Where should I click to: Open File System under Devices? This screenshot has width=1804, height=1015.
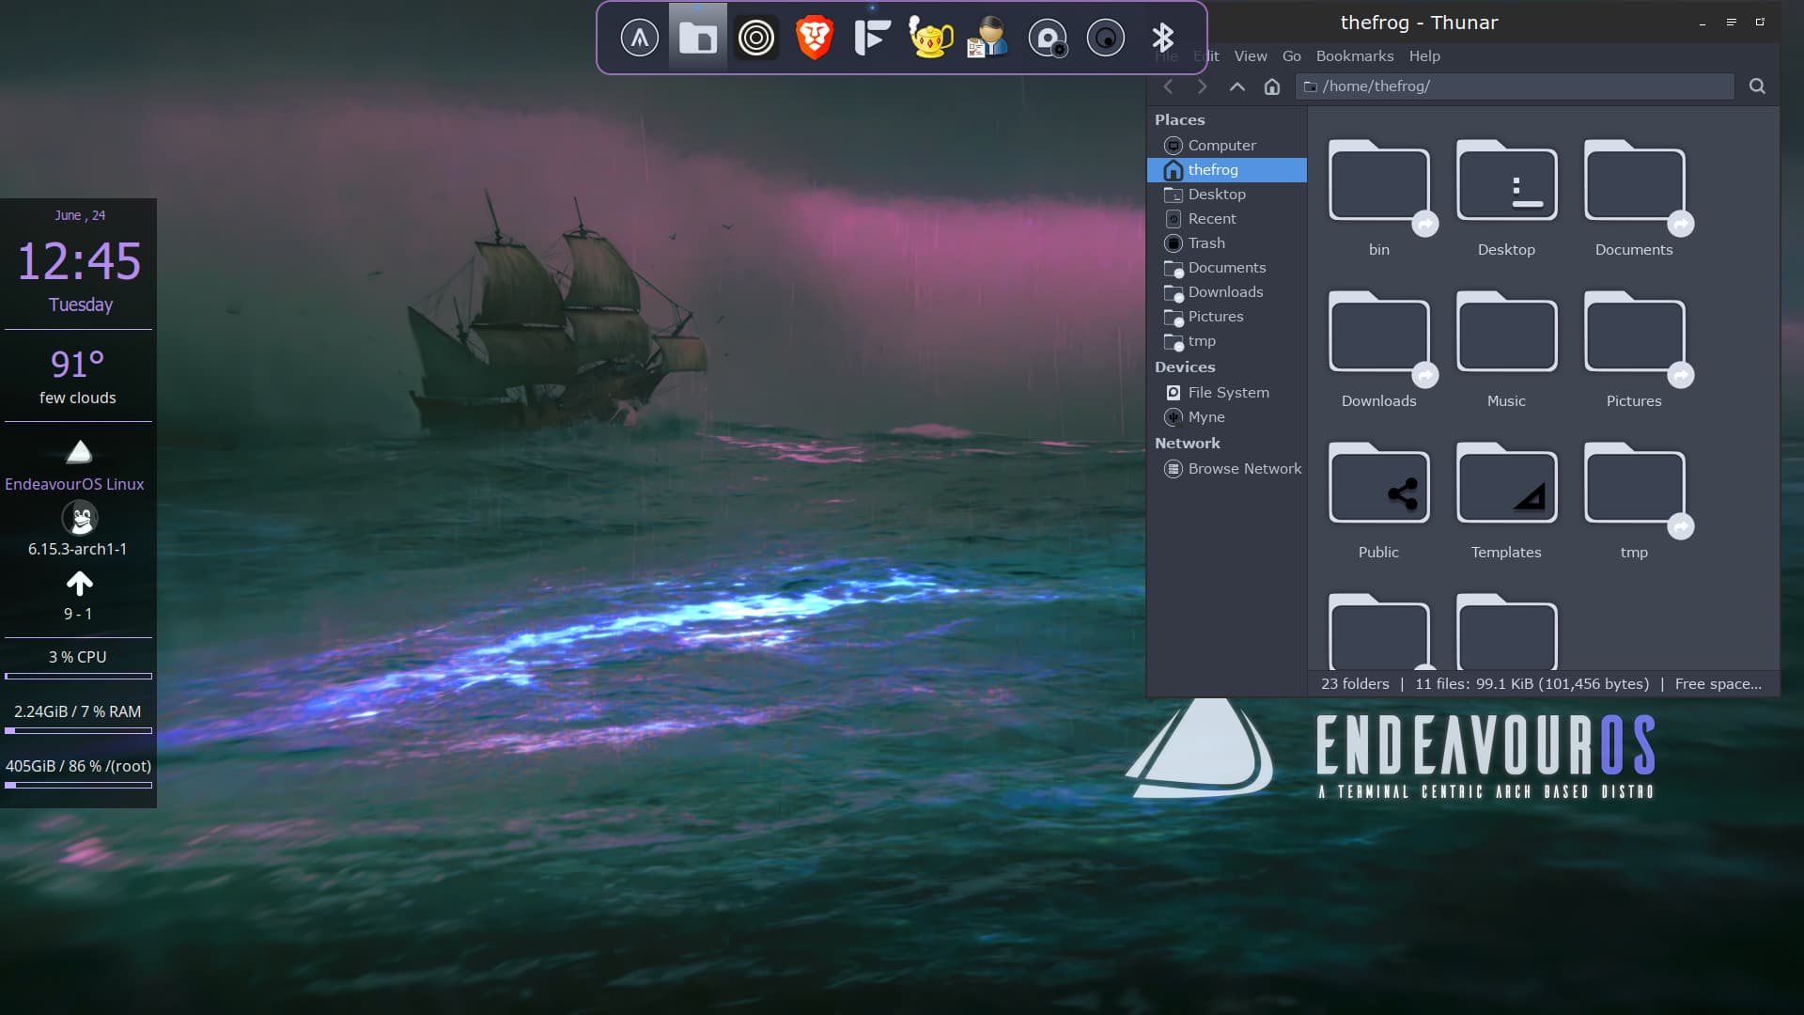[1228, 393]
